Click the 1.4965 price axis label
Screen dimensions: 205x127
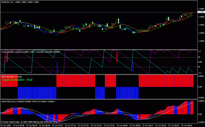201,9
